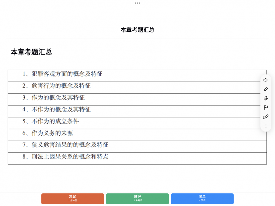
Task: Click row 3、作为的概念及其特征
Action: (x=137, y=99)
